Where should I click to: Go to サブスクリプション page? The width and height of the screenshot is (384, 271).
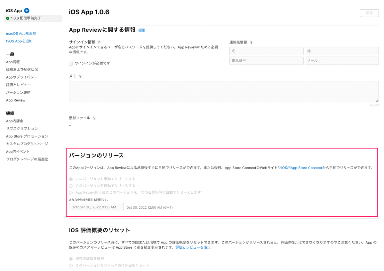(22, 128)
